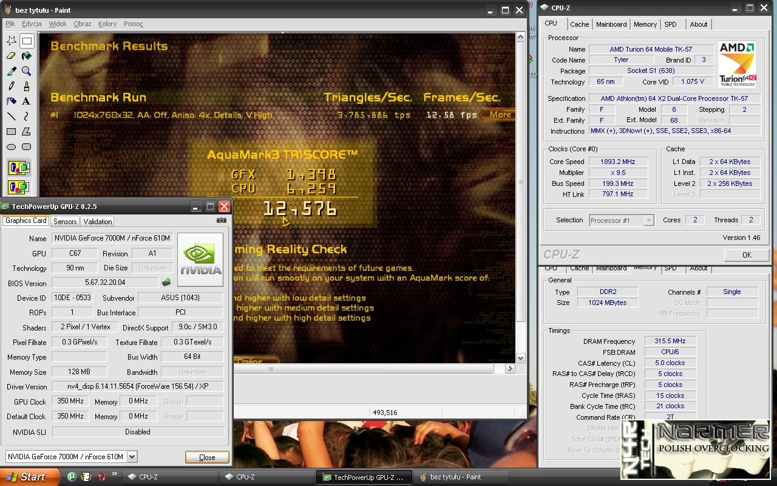Screen dimensions: 777x486
Task: Switch to first CPU-Z taskbar button
Action: click(x=171, y=477)
